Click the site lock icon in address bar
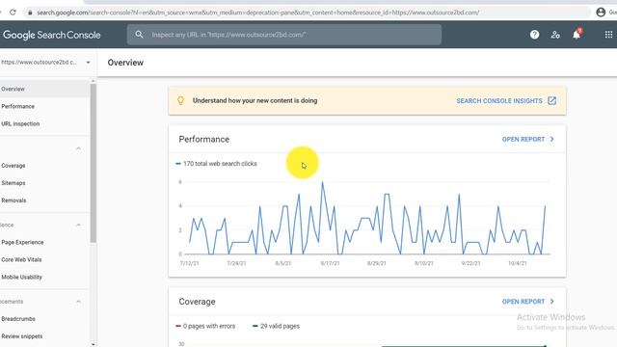 pyautogui.click(x=30, y=13)
